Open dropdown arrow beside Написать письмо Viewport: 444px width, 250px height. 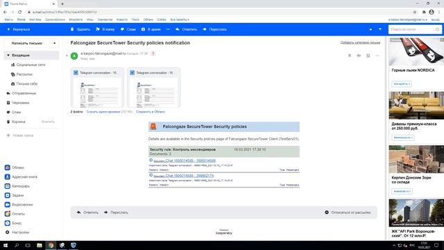click(54, 43)
